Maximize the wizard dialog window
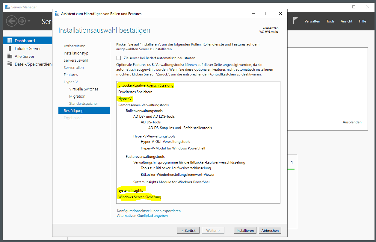The height and width of the screenshot is (242, 376). click(x=267, y=13)
